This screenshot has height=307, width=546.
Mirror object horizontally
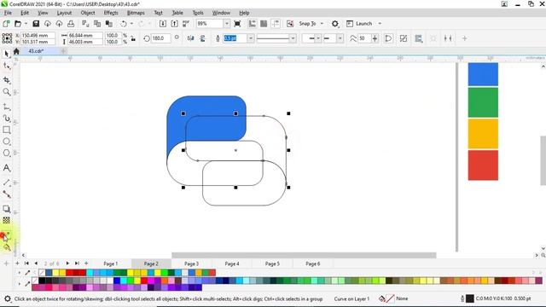coord(190,38)
